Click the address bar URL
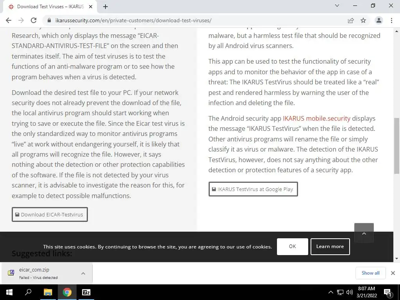The height and width of the screenshot is (300, 400). click(x=133, y=20)
